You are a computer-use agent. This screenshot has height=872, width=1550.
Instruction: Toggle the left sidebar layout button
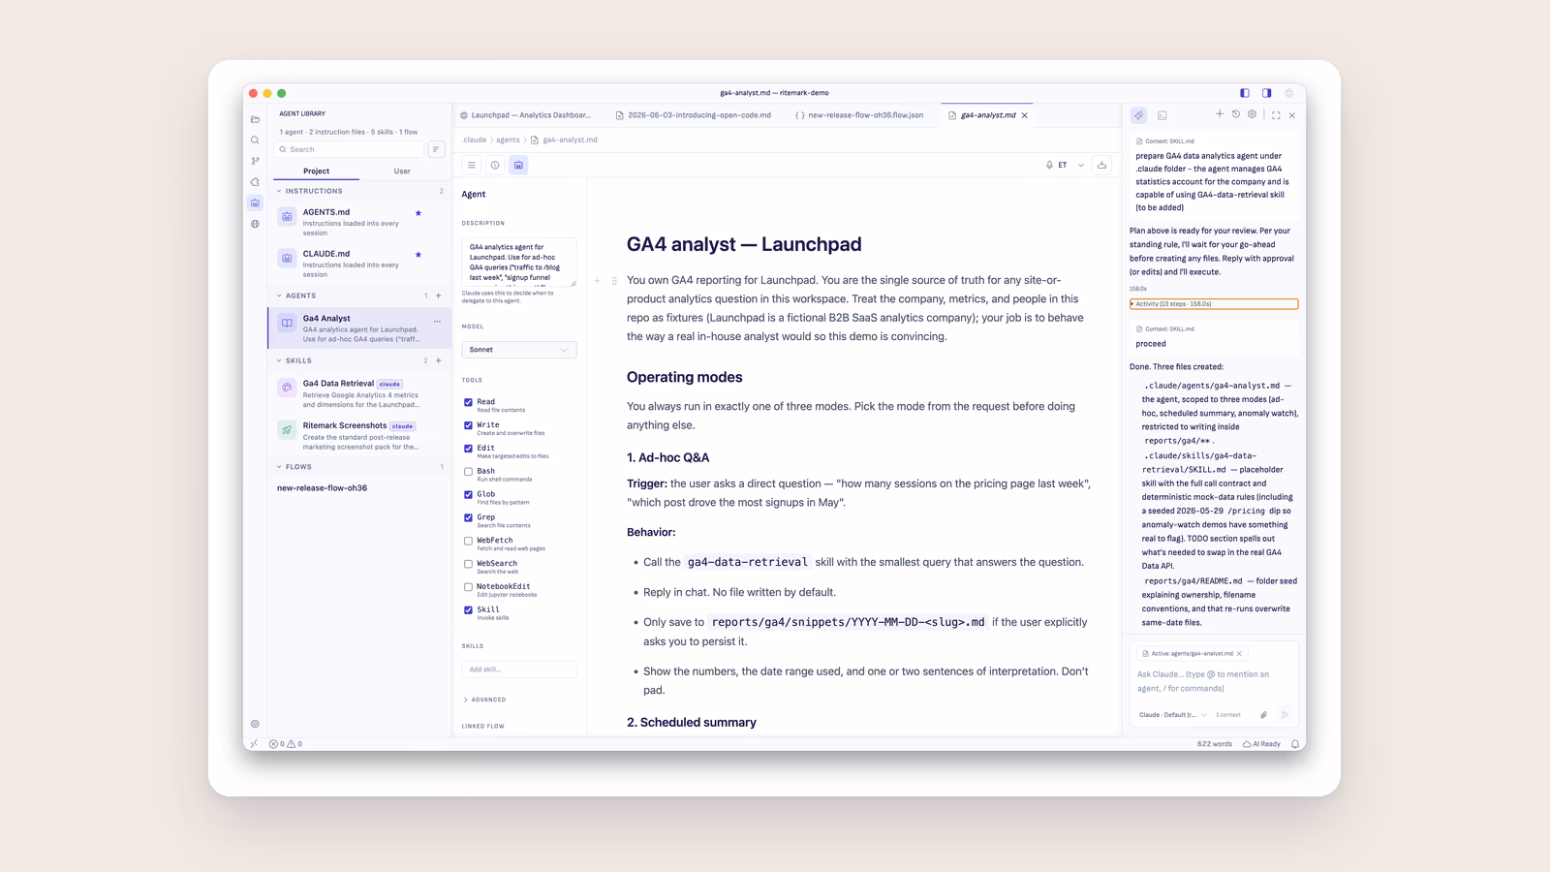point(1245,93)
